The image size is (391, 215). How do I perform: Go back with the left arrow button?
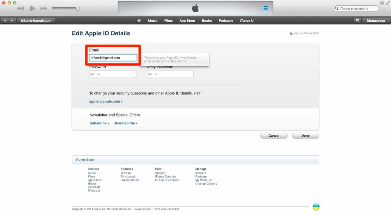[5, 20]
